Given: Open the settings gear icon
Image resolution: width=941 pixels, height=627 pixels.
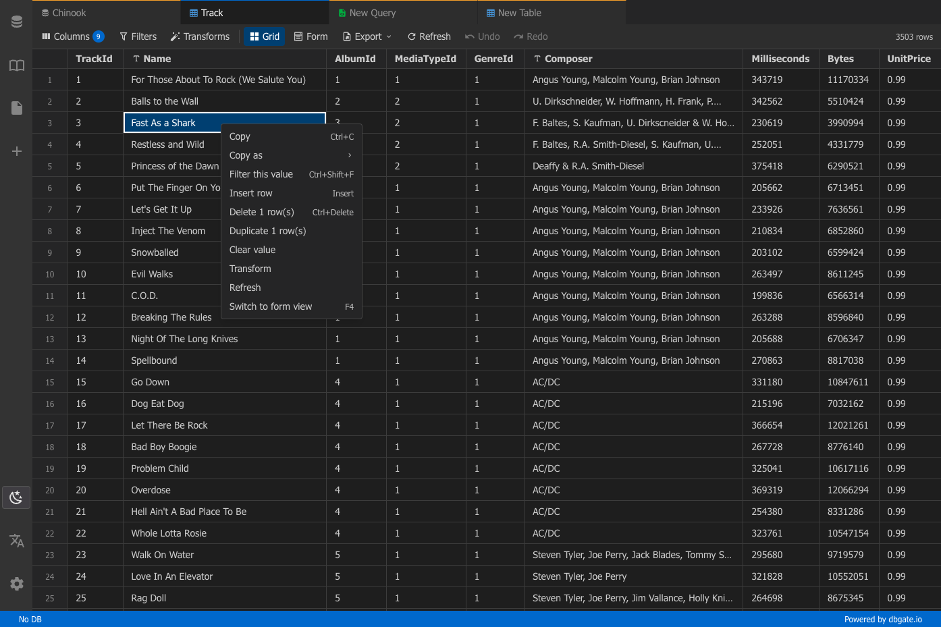Looking at the screenshot, I should tap(17, 584).
